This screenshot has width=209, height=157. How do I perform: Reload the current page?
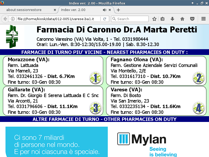(x=104, y=19)
